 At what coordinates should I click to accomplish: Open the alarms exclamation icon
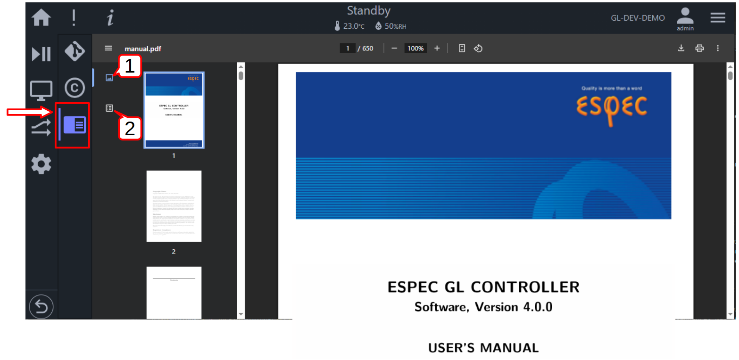(74, 18)
